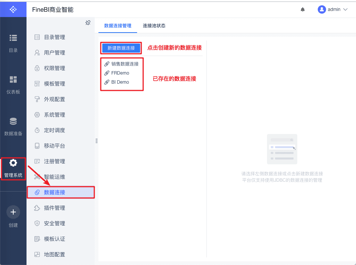This screenshot has height=265, width=356.
Task: Select the FRDemo connection
Action: (120, 73)
